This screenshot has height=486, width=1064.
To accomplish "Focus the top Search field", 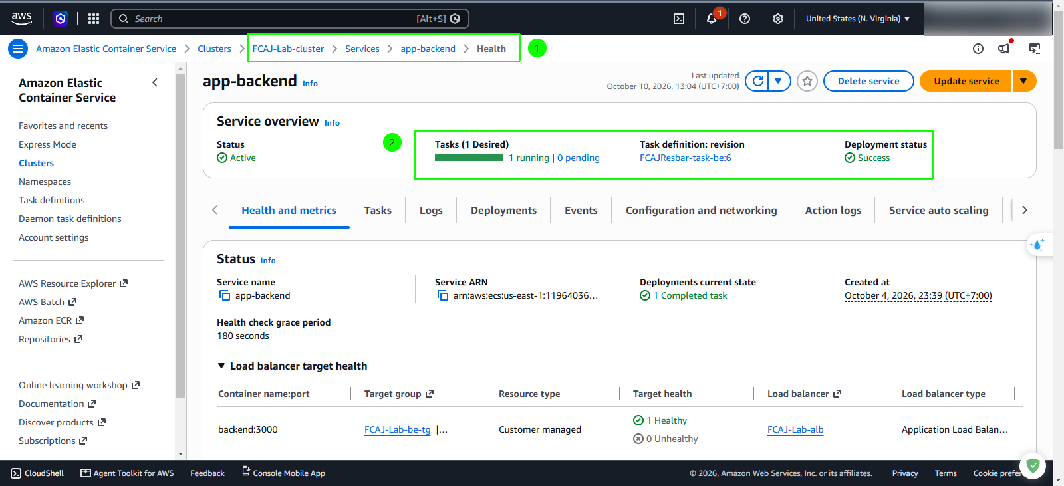I will [x=290, y=19].
